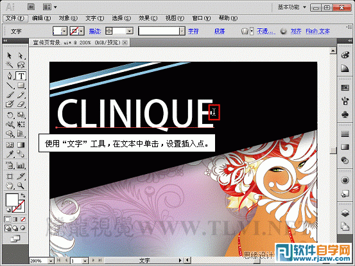Select the Selection (black arrow) tool
Viewport: 355px width, 266px height.
(x=9, y=56)
